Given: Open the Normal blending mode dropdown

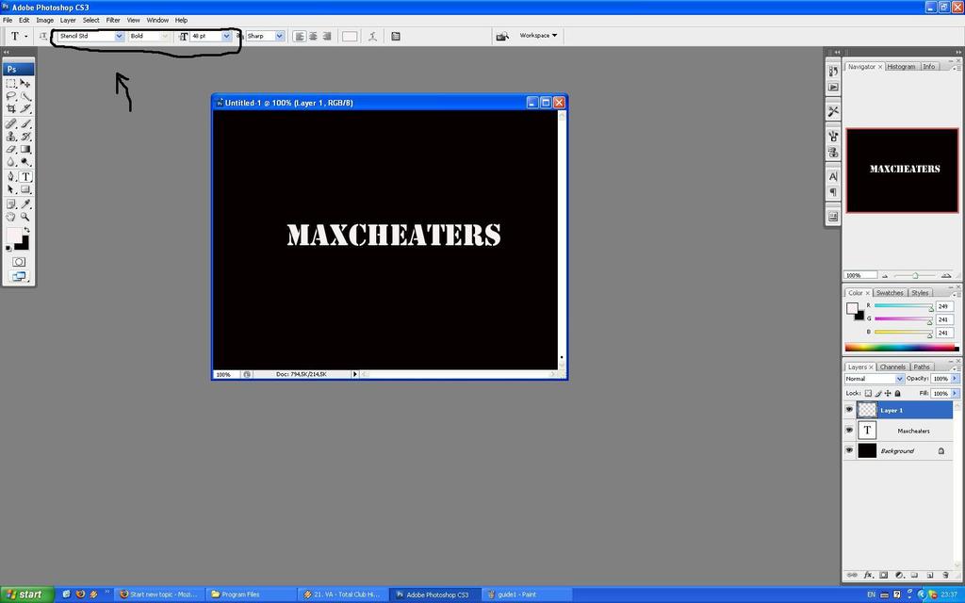Looking at the screenshot, I should pos(899,379).
